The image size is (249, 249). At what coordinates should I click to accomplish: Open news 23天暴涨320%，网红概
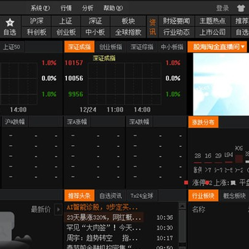pyautogui.click(x=104, y=217)
